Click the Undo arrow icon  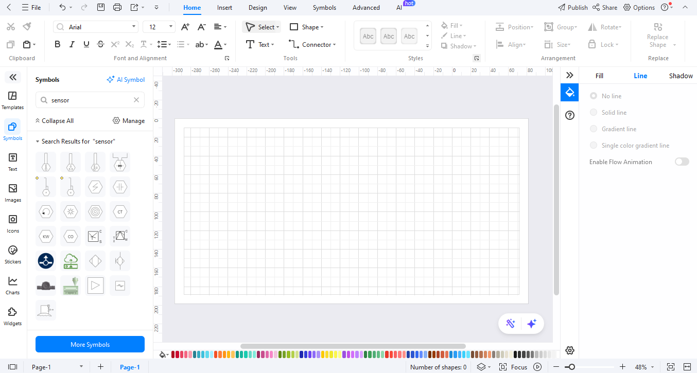pos(62,7)
